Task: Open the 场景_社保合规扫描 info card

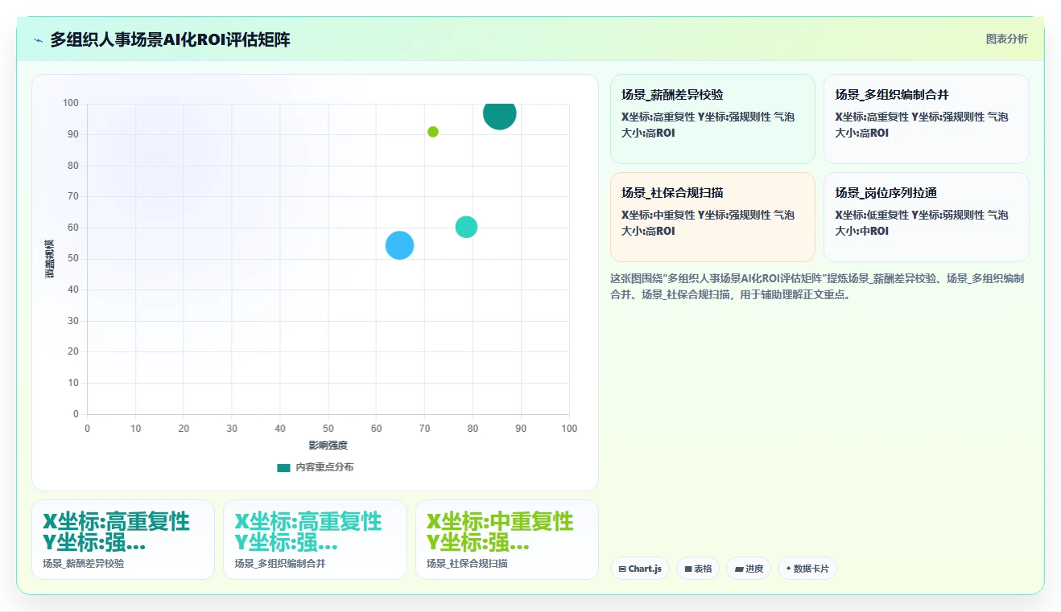Action: click(x=712, y=217)
